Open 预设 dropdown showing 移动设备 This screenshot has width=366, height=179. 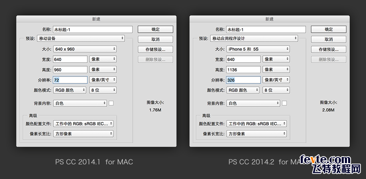tap(81, 39)
